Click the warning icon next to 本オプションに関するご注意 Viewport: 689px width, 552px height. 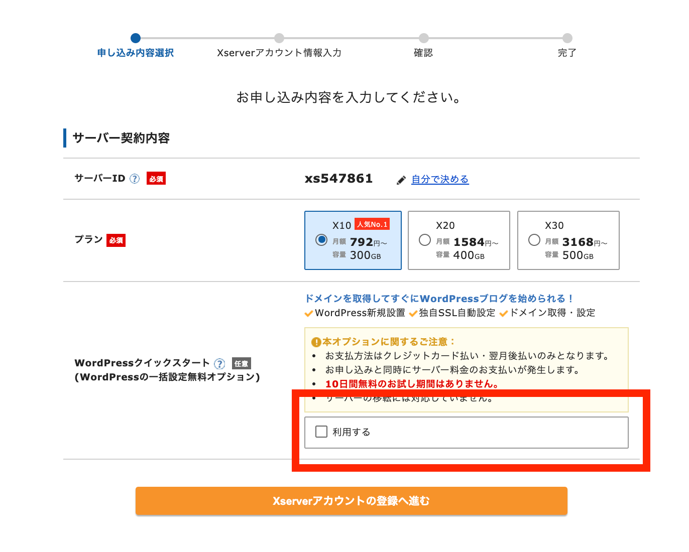(x=316, y=342)
